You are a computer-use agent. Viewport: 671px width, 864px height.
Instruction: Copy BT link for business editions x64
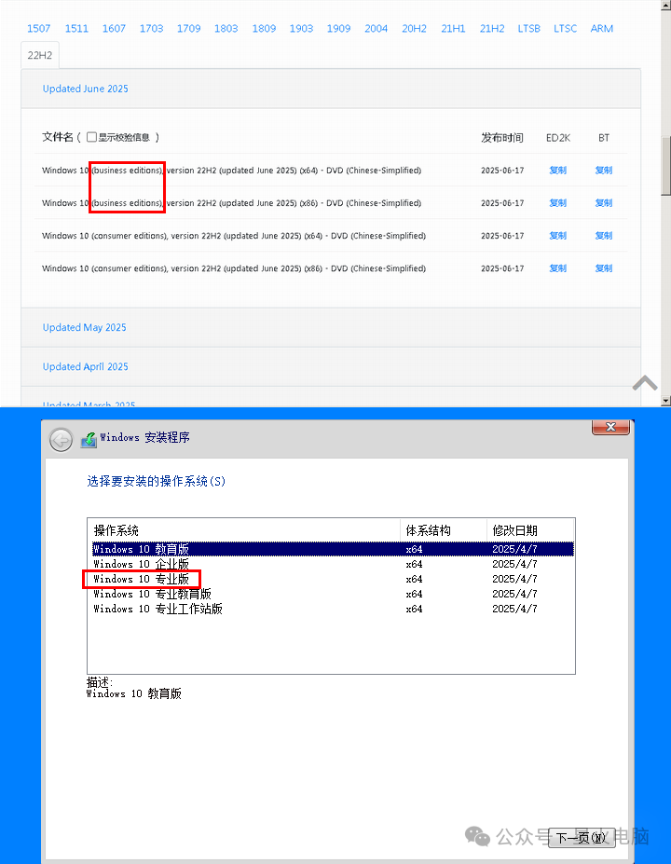[604, 171]
